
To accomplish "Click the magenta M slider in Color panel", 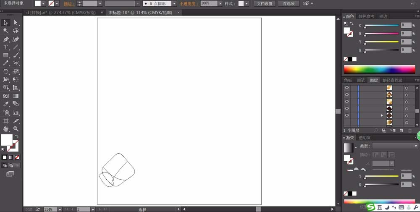I will click(x=382, y=34).
